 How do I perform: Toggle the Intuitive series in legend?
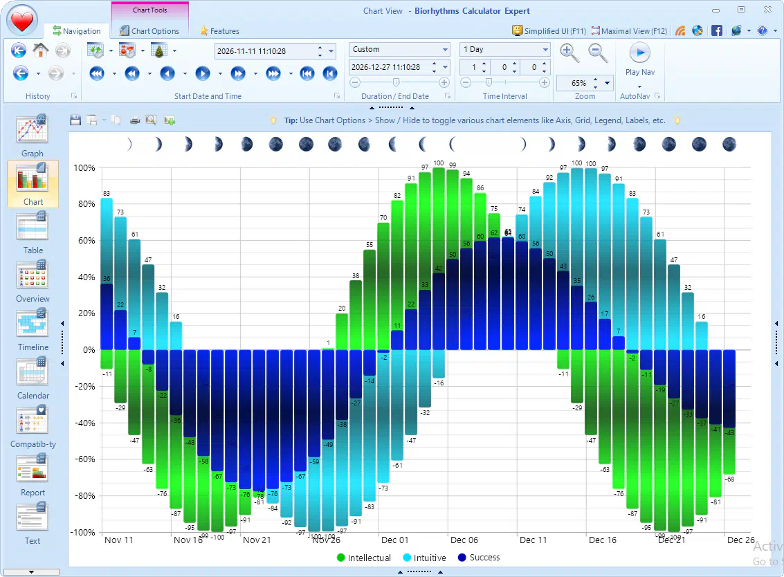click(x=424, y=558)
